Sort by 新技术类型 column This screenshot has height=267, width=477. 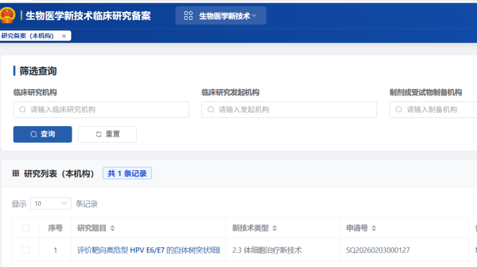[275, 228]
